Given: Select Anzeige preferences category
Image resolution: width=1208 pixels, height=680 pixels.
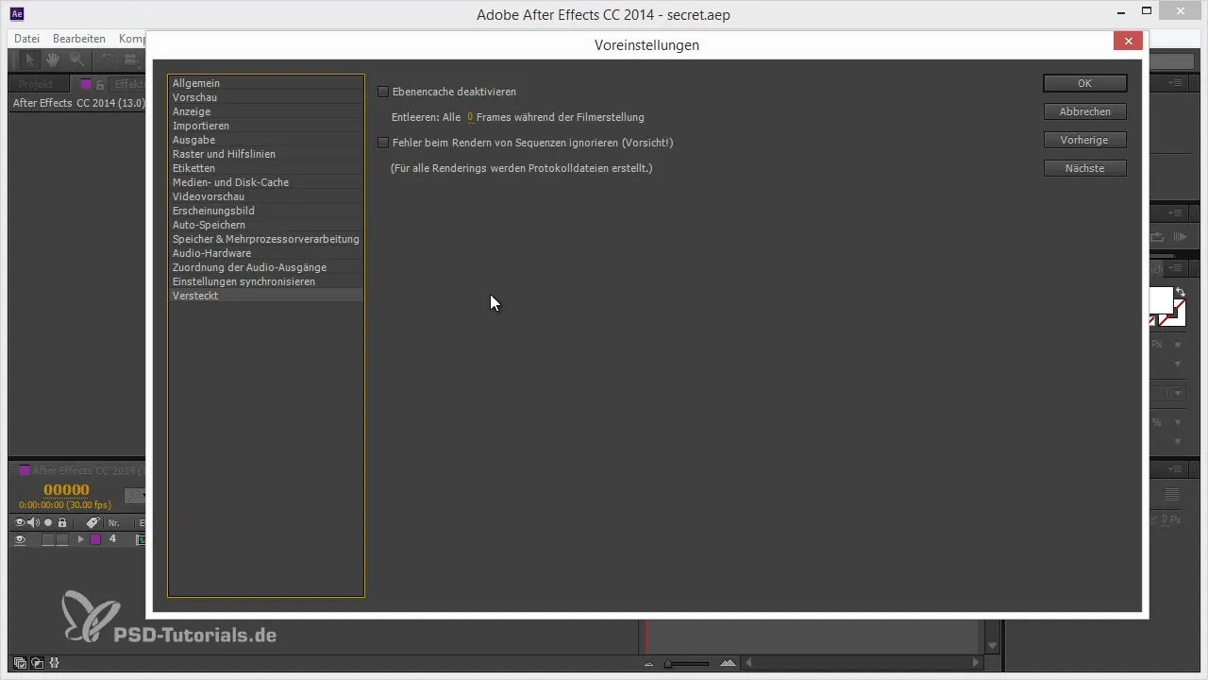Looking at the screenshot, I should (x=266, y=111).
